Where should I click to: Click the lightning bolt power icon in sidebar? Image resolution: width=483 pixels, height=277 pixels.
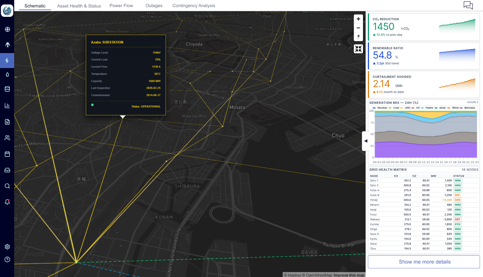click(7, 61)
